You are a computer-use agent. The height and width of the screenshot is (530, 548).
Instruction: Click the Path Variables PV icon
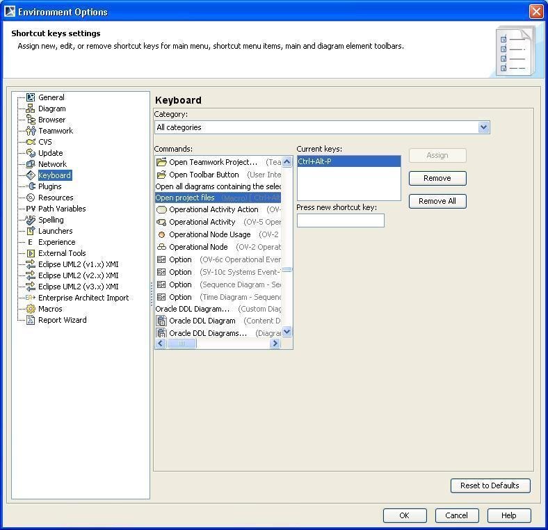point(31,209)
